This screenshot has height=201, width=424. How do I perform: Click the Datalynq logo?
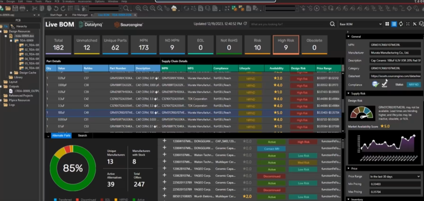point(91,24)
